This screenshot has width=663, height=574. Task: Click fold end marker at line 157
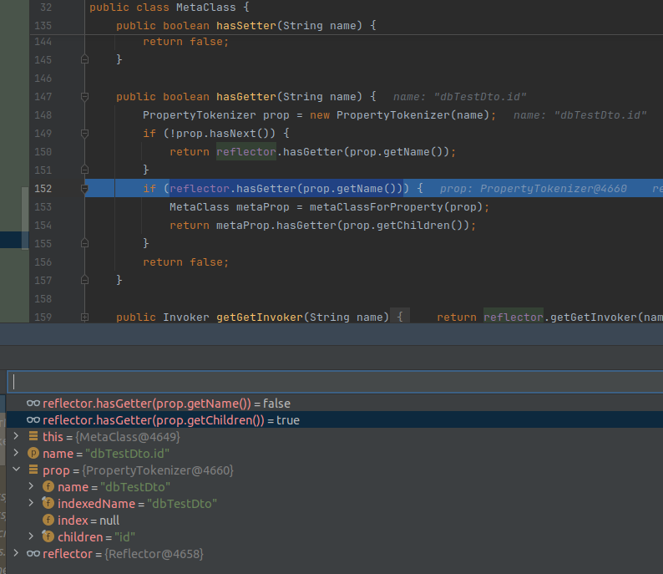click(x=84, y=280)
